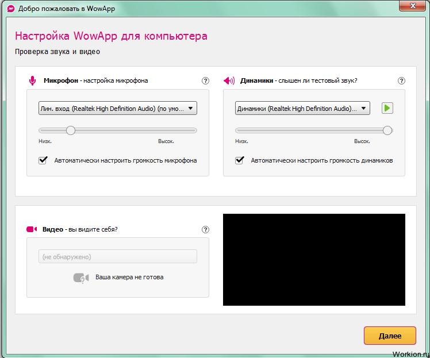Toggle automatic speaker volume adjustment
The height and width of the screenshot is (358, 430).
[239, 160]
